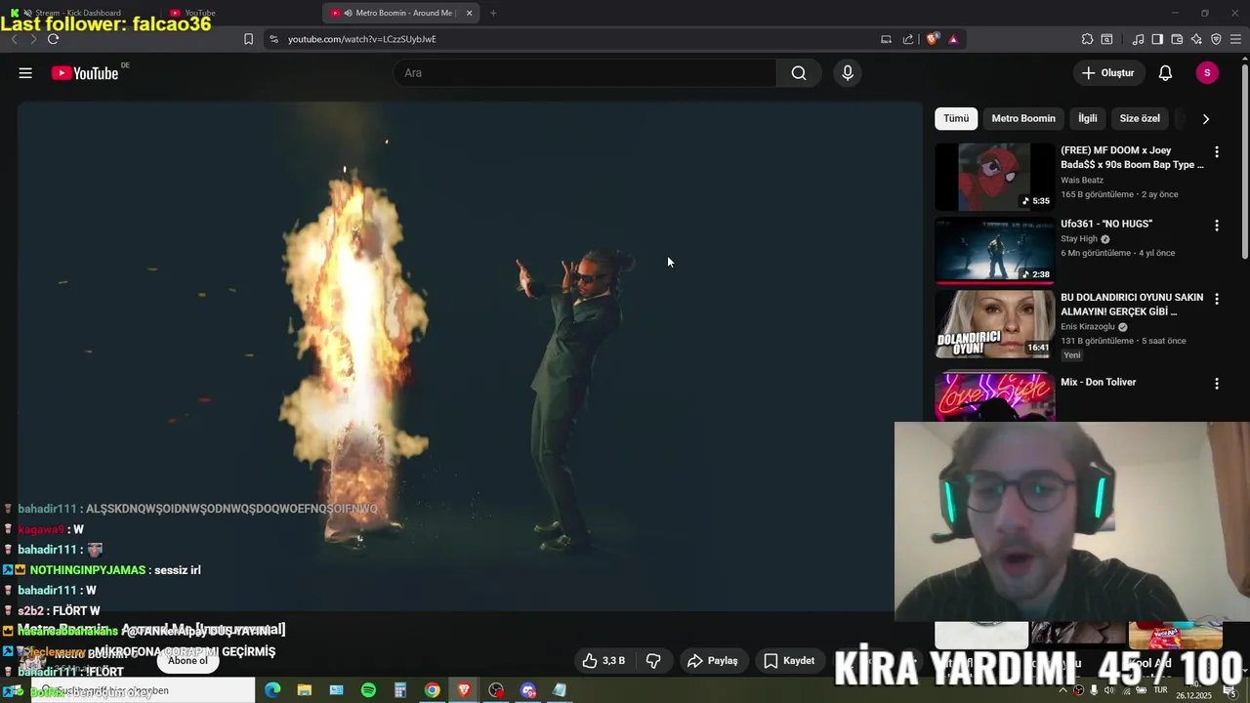This screenshot has height=703, width=1250.
Task: Open the browser main menu
Action: click(1235, 39)
